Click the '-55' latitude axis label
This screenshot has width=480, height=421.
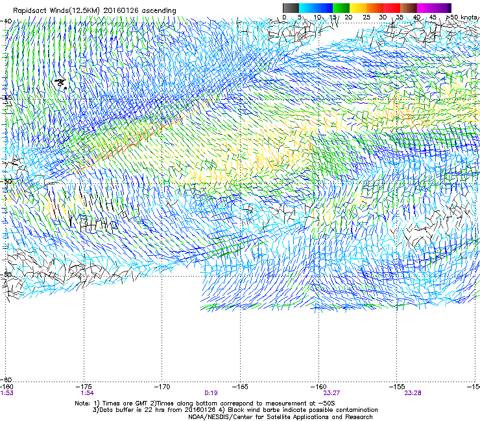(x=6, y=275)
